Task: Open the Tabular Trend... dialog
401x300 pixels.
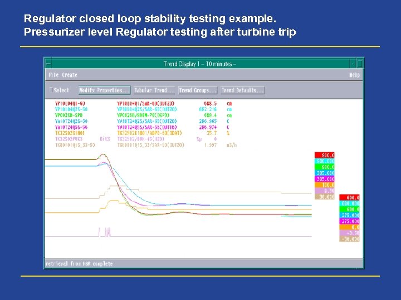Action: [154, 90]
